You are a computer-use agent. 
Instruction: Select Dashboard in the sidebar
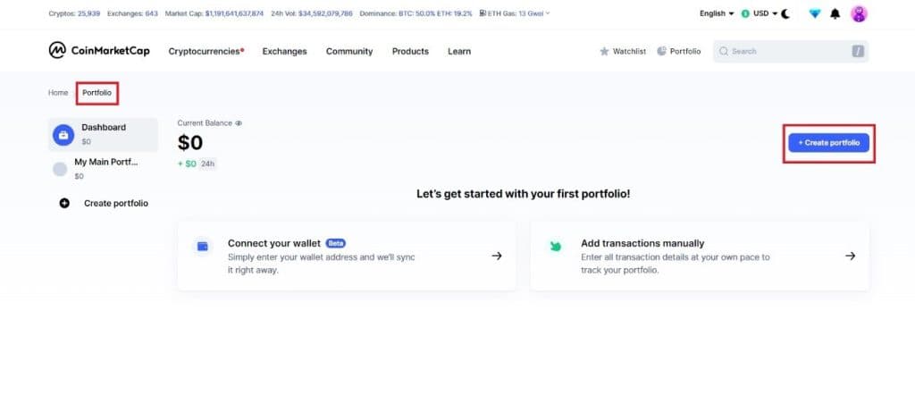[104, 135]
